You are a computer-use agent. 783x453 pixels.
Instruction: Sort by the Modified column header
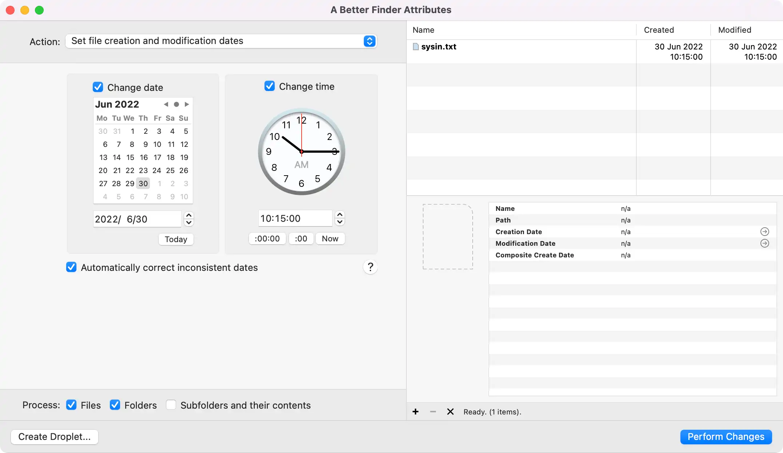point(735,30)
